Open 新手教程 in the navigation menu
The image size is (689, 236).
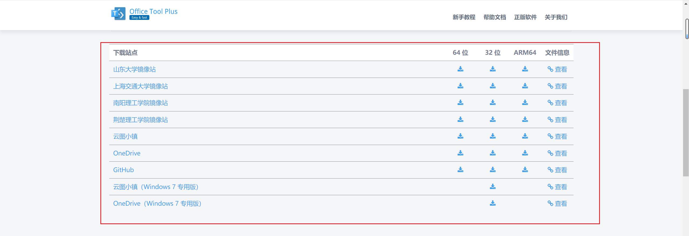click(464, 17)
